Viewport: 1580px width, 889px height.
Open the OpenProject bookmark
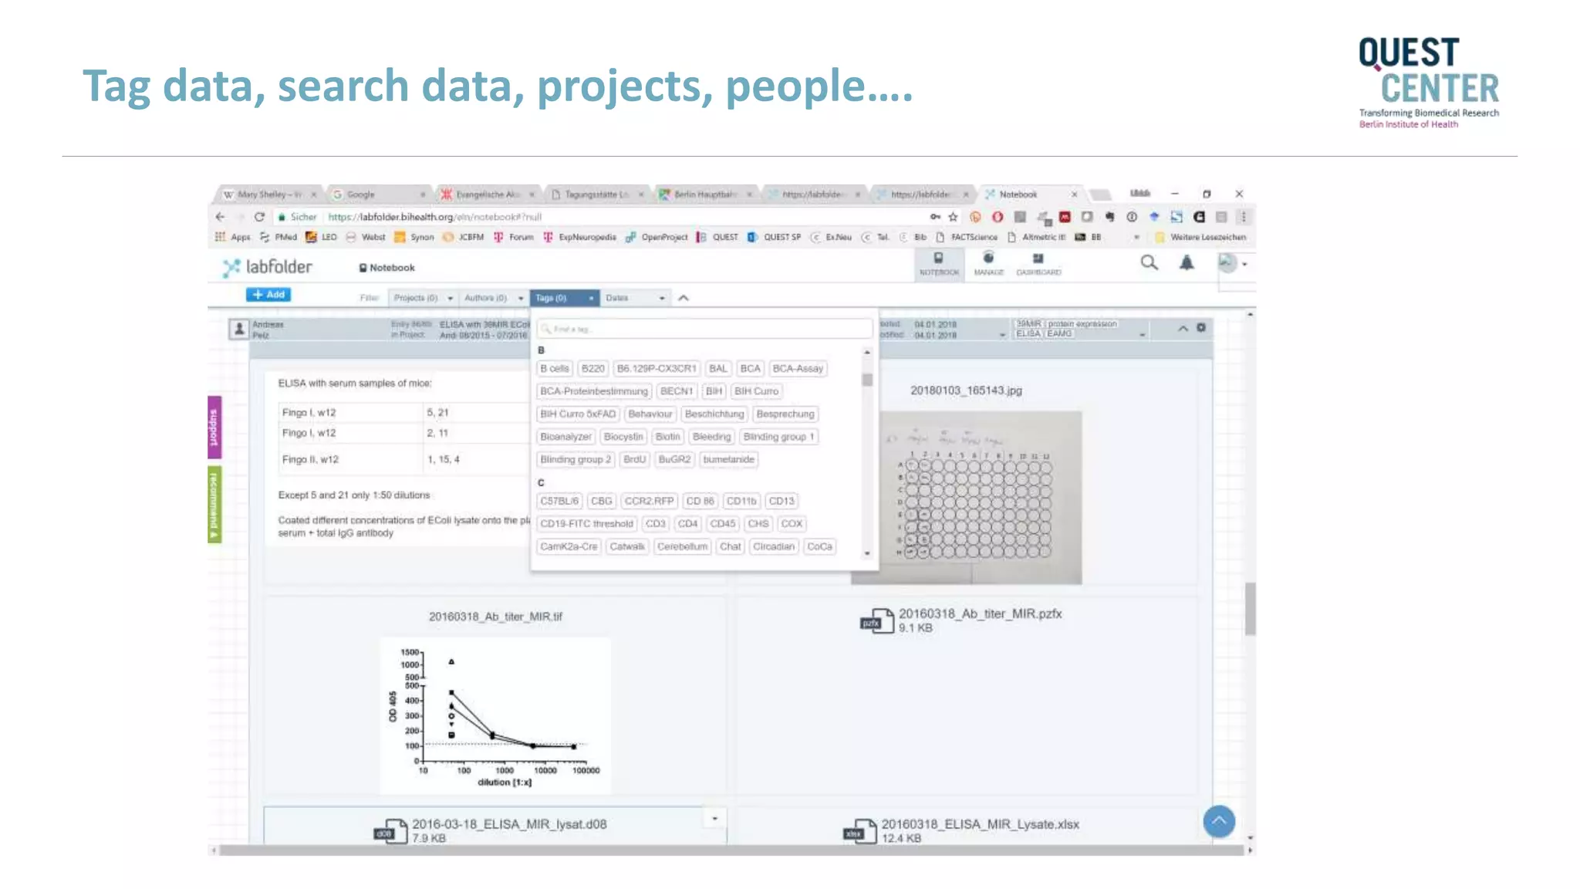657,237
